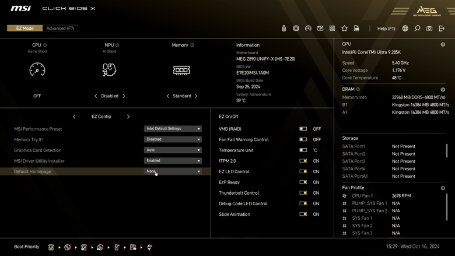455x256 pixels.
Task: Toggle VMD (RAID) switch on
Action: (303, 129)
